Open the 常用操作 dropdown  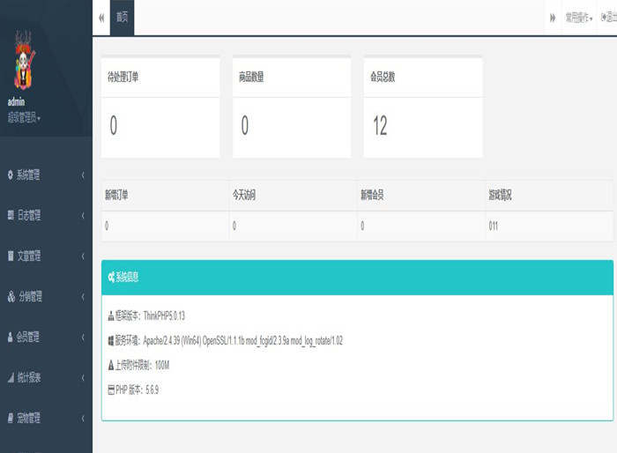coord(578,18)
